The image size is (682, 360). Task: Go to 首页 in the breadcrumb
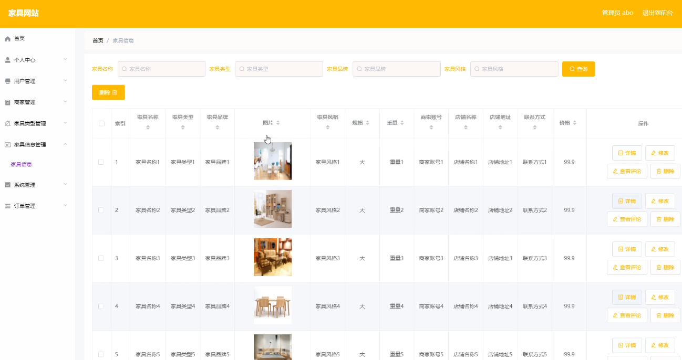pos(98,40)
